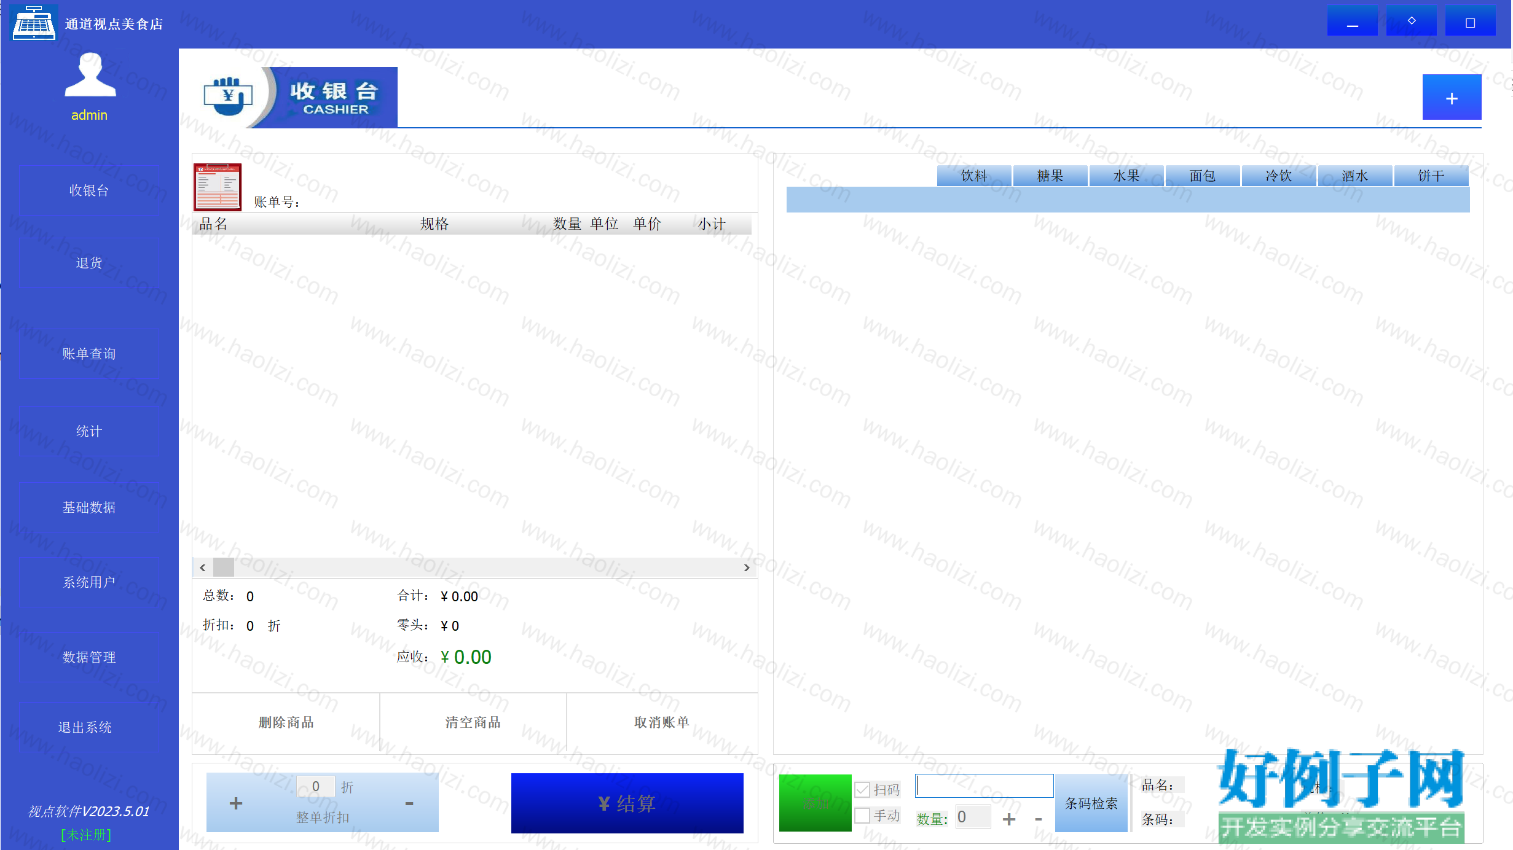1513x850 pixels.
Task: Click the 删除商品 button
Action: [x=286, y=722]
